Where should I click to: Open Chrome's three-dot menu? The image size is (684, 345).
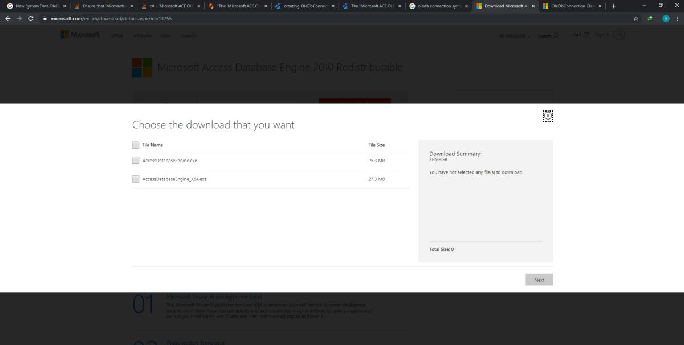click(x=677, y=18)
